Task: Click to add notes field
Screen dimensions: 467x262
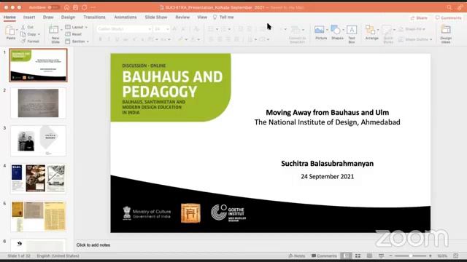Action: (93, 245)
